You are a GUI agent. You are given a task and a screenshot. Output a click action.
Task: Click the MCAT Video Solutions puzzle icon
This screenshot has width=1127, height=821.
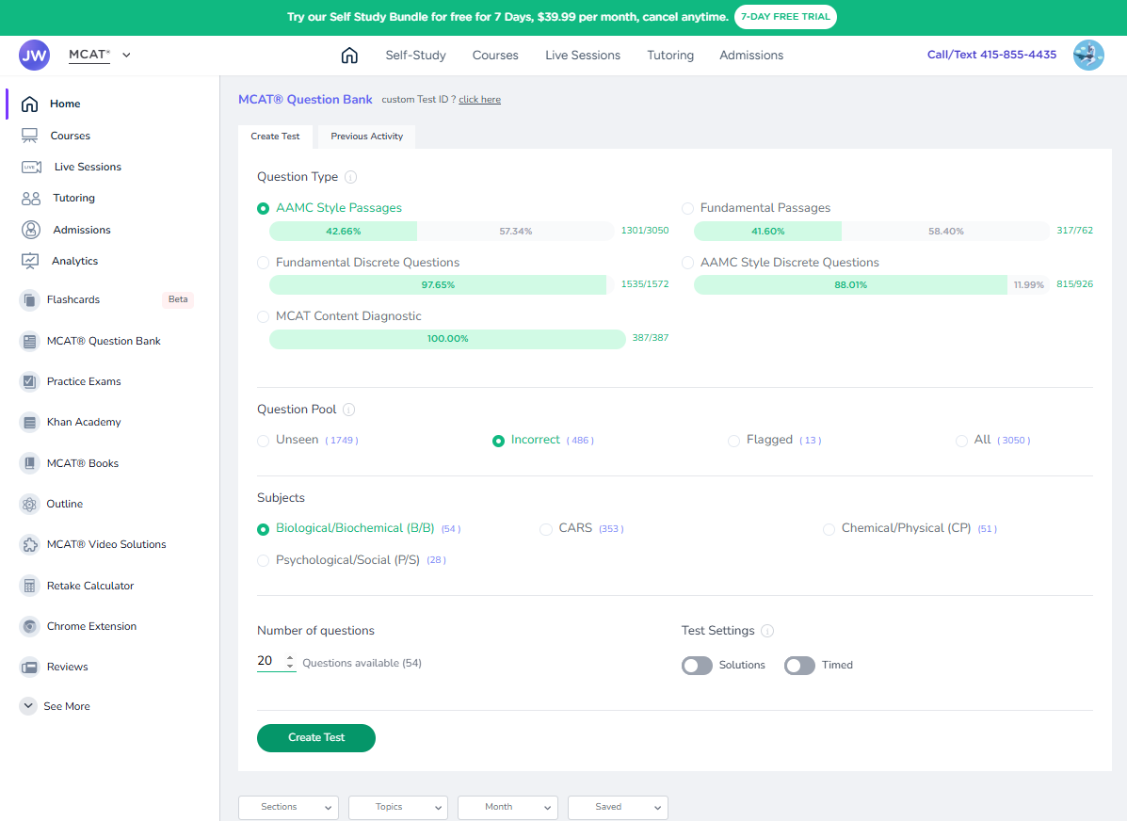point(29,545)
